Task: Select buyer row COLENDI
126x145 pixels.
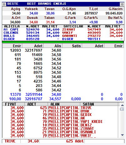Action: pyautogui.click(x=31, y=33)
